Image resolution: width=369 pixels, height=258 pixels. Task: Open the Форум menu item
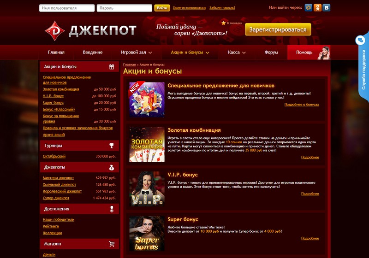pos(271,53)
